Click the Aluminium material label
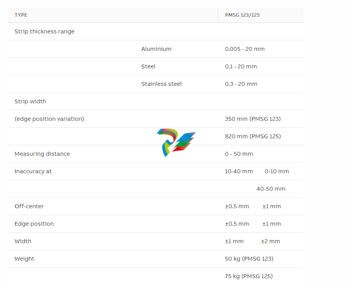The width and height of the screenshot is (353, 282). tap(156, 49)
